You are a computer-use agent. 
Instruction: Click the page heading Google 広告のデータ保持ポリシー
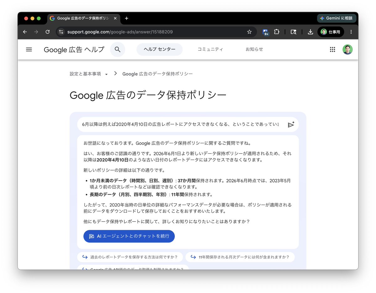coord(148,95)
